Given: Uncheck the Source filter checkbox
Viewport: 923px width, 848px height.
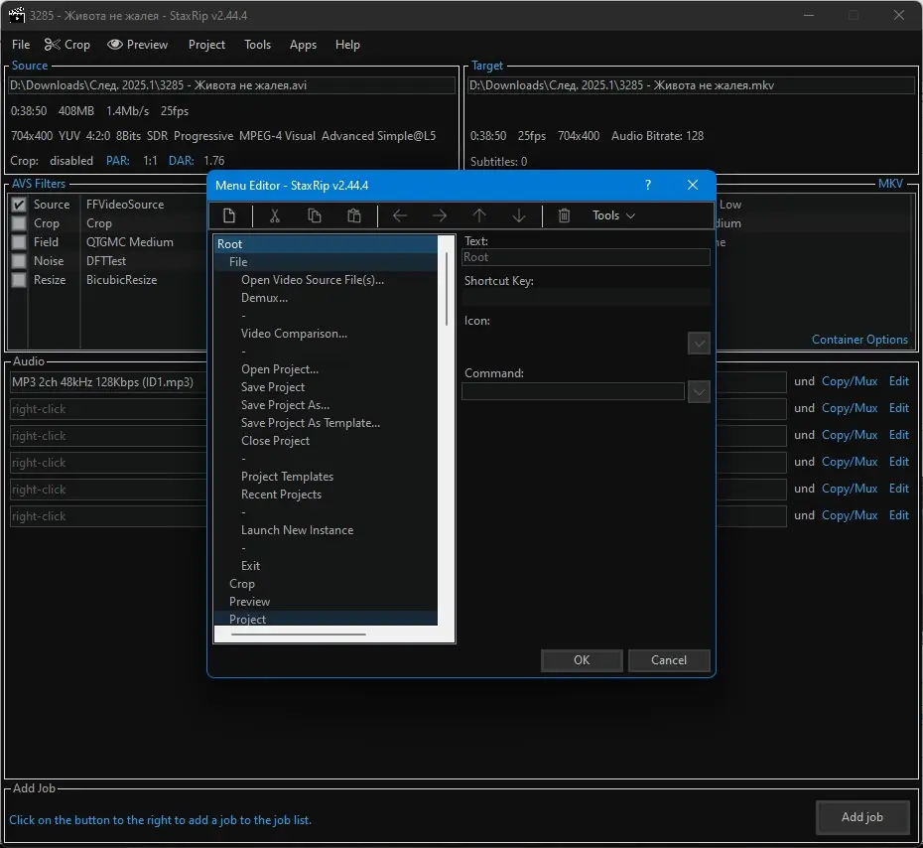Looking at the screenshot, I should pyautogui.click(x=18, y=205).
